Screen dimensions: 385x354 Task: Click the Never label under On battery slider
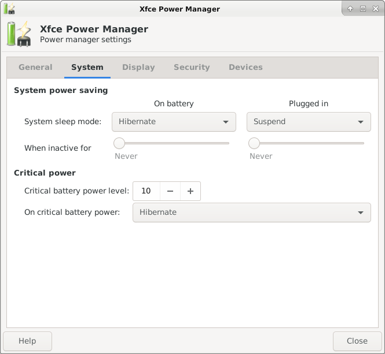tap(126, 156)
